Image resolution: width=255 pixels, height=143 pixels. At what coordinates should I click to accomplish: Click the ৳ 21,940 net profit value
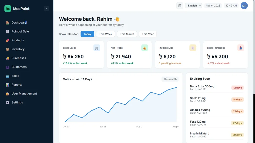pyautogui.click(x=121, y=57)
